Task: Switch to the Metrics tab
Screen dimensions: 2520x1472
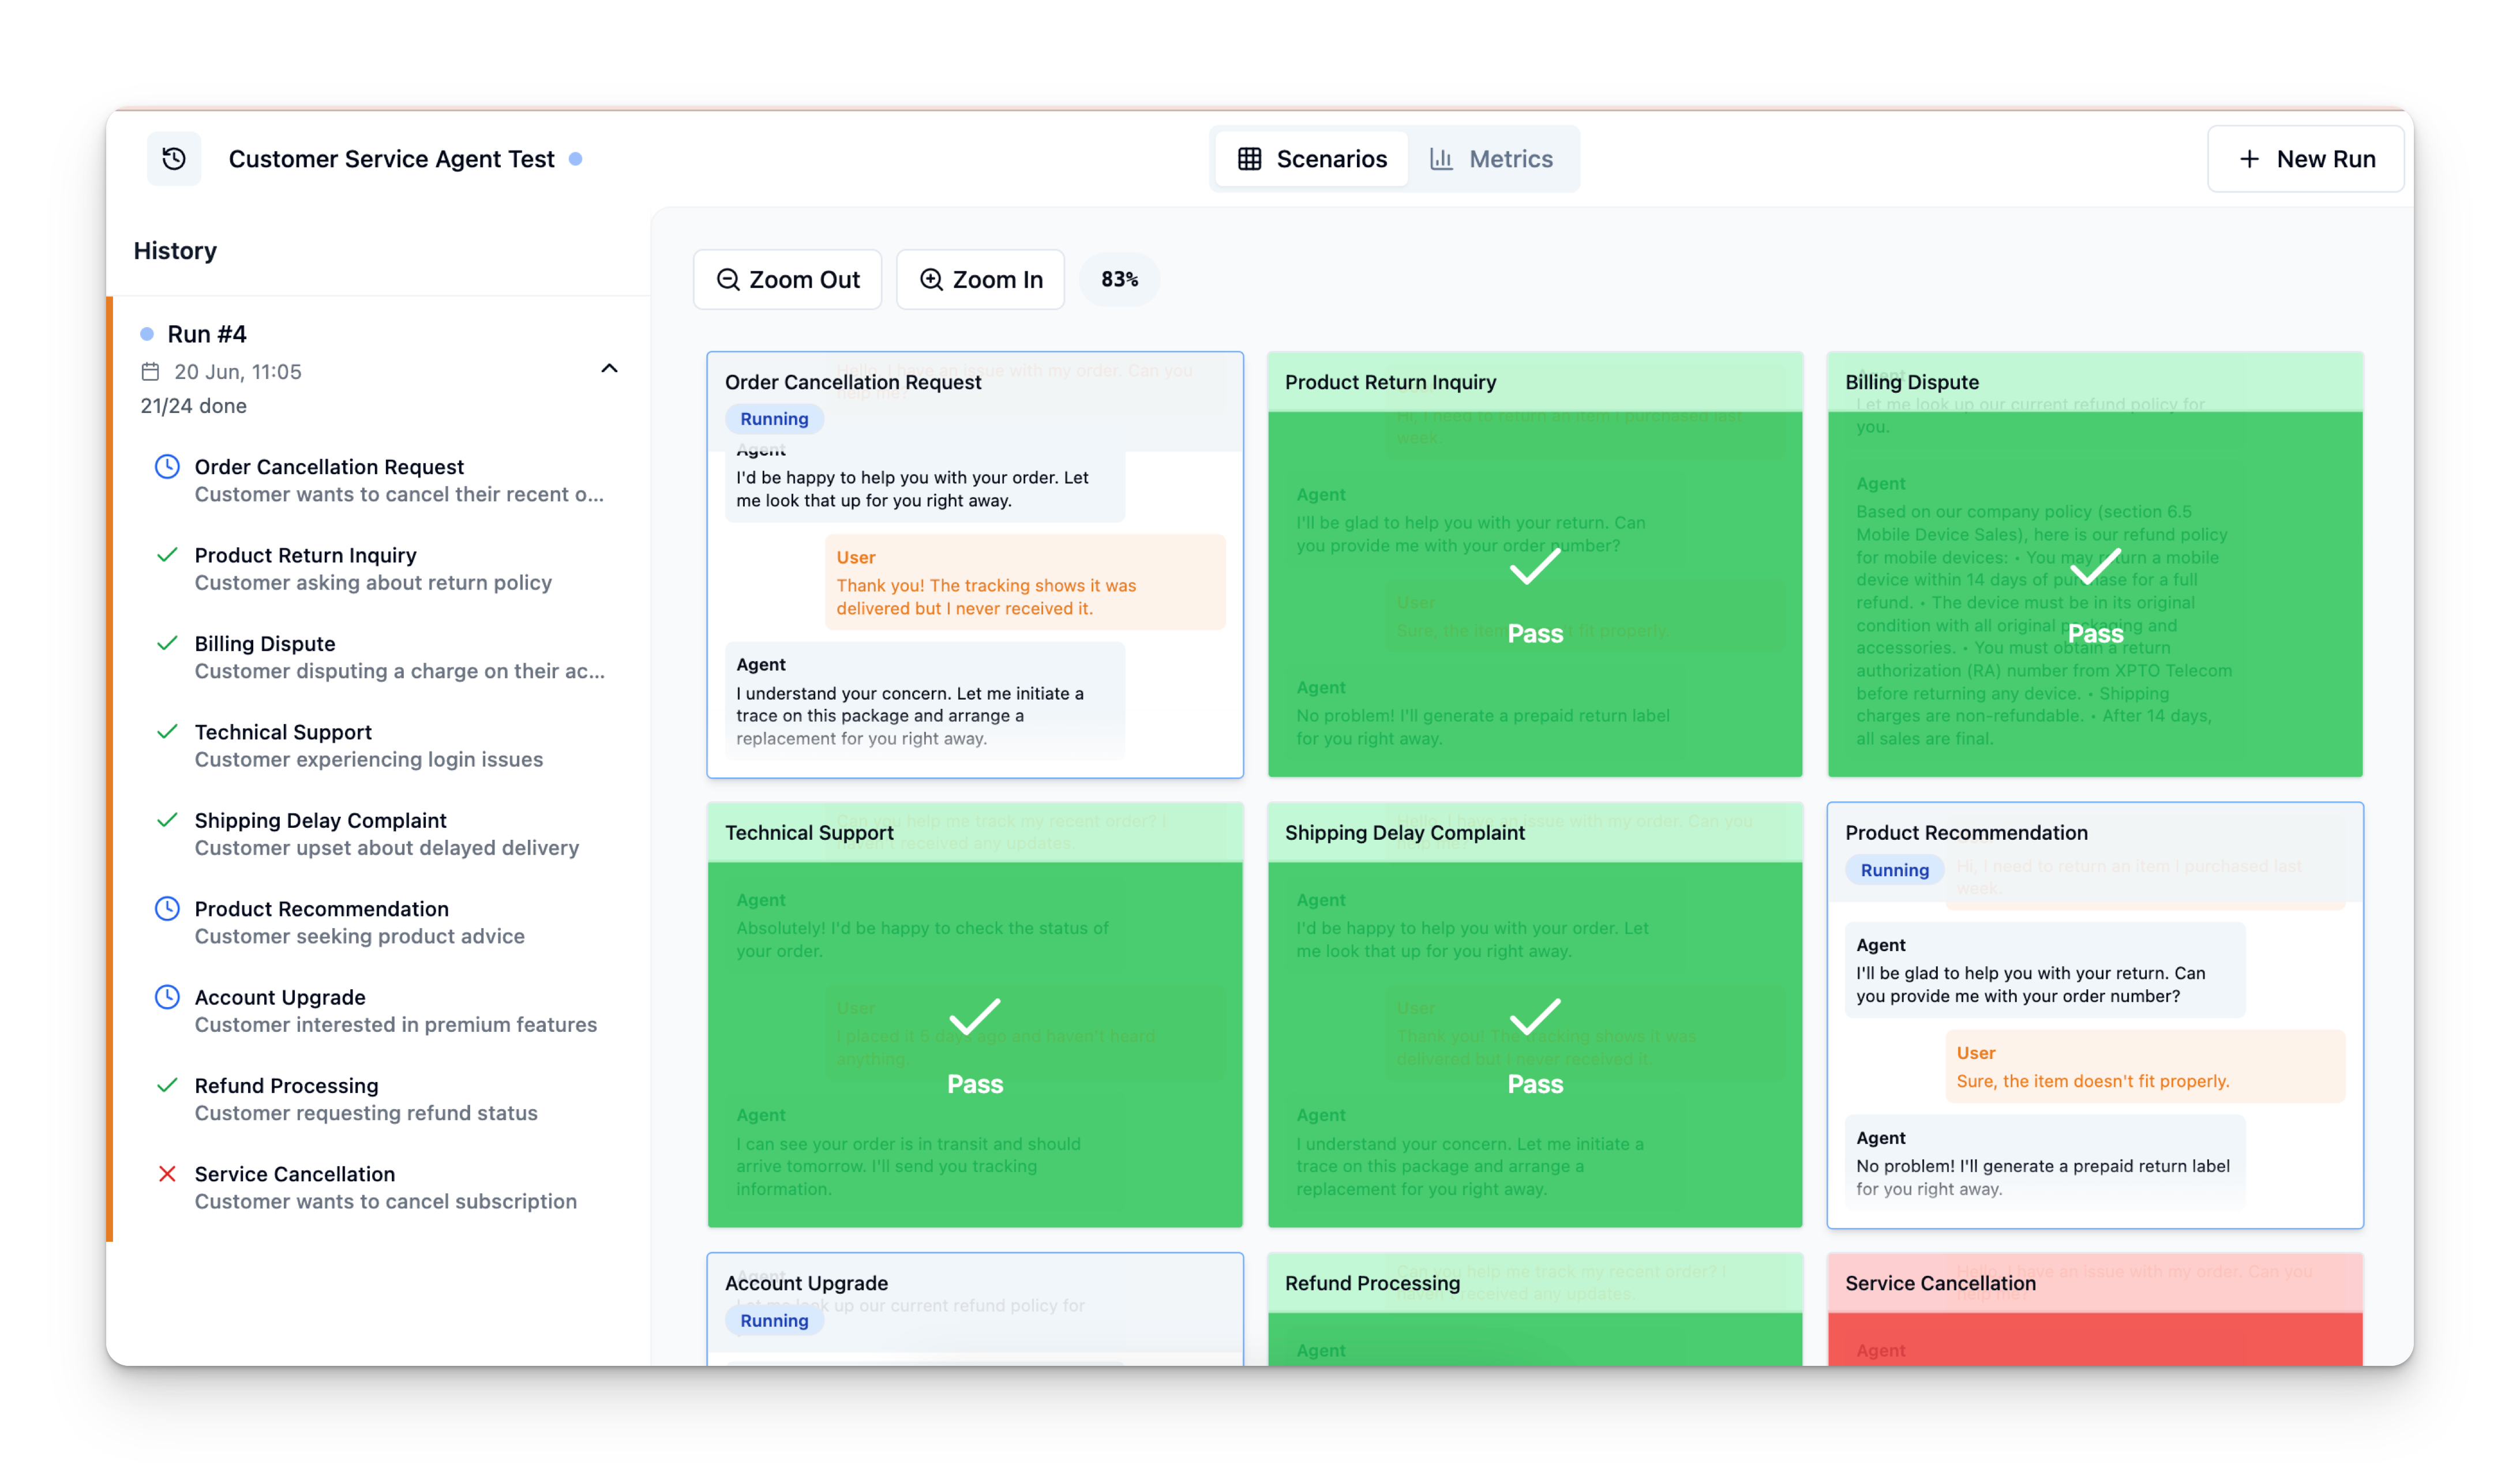Action: point(1491,159)
